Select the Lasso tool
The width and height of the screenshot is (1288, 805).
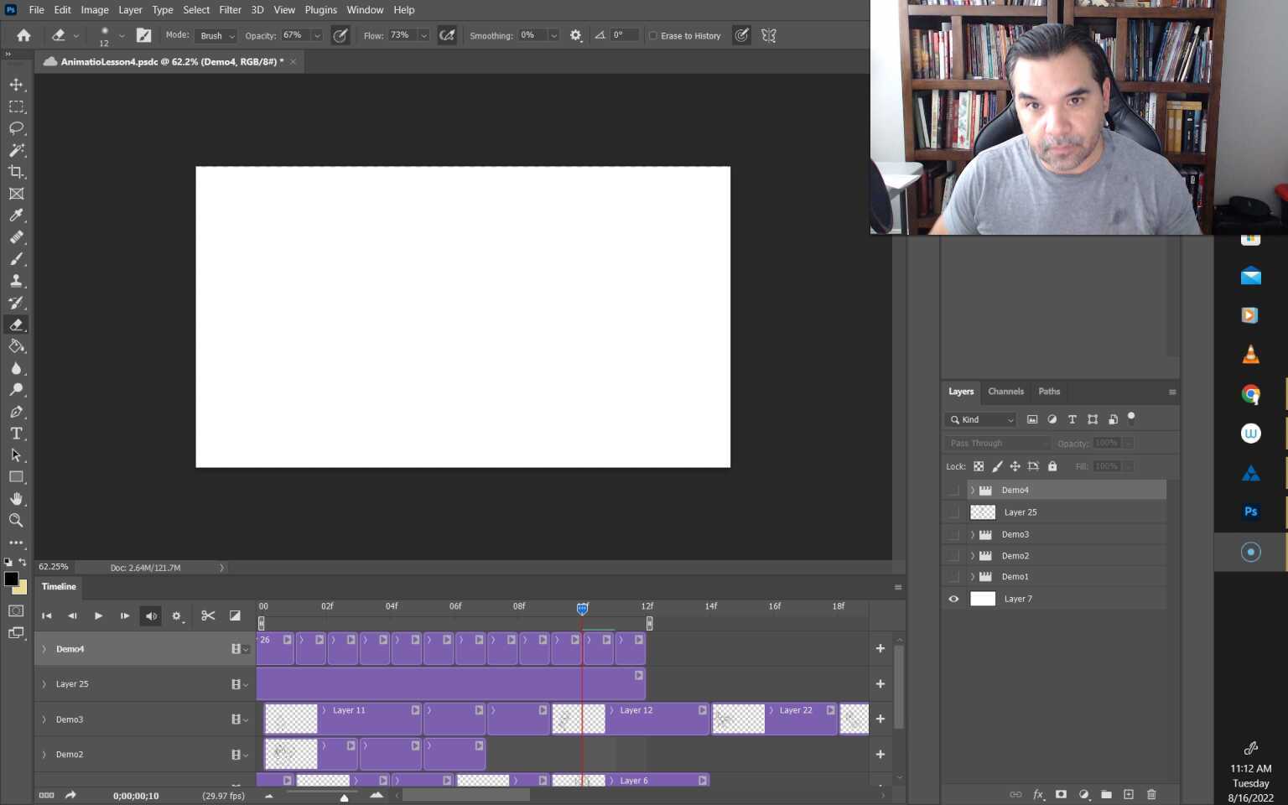coord(16,128)
